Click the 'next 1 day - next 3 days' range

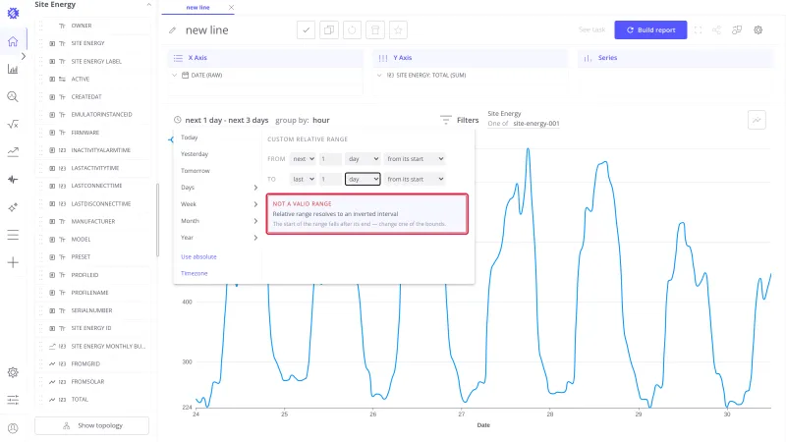[x=227, y=120]
